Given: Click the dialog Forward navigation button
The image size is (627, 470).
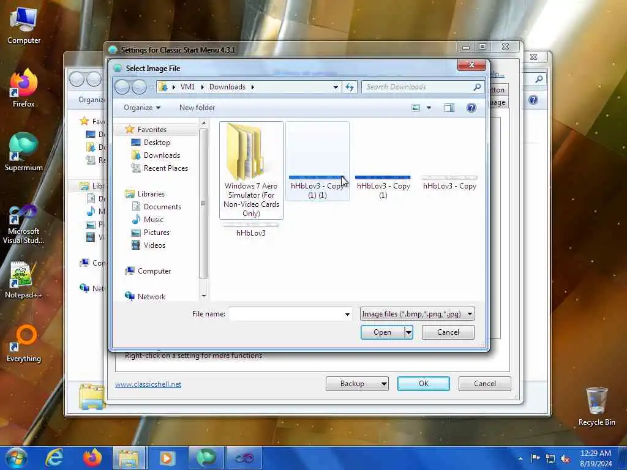Looking at the screenshot, I should (x=139, y=87).
